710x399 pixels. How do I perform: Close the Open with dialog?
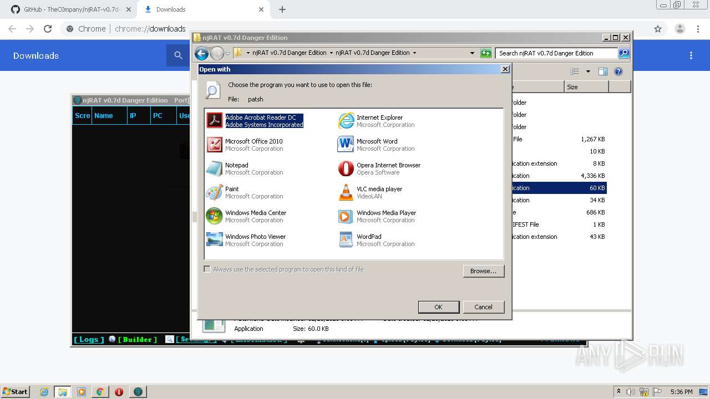(505, 69)
